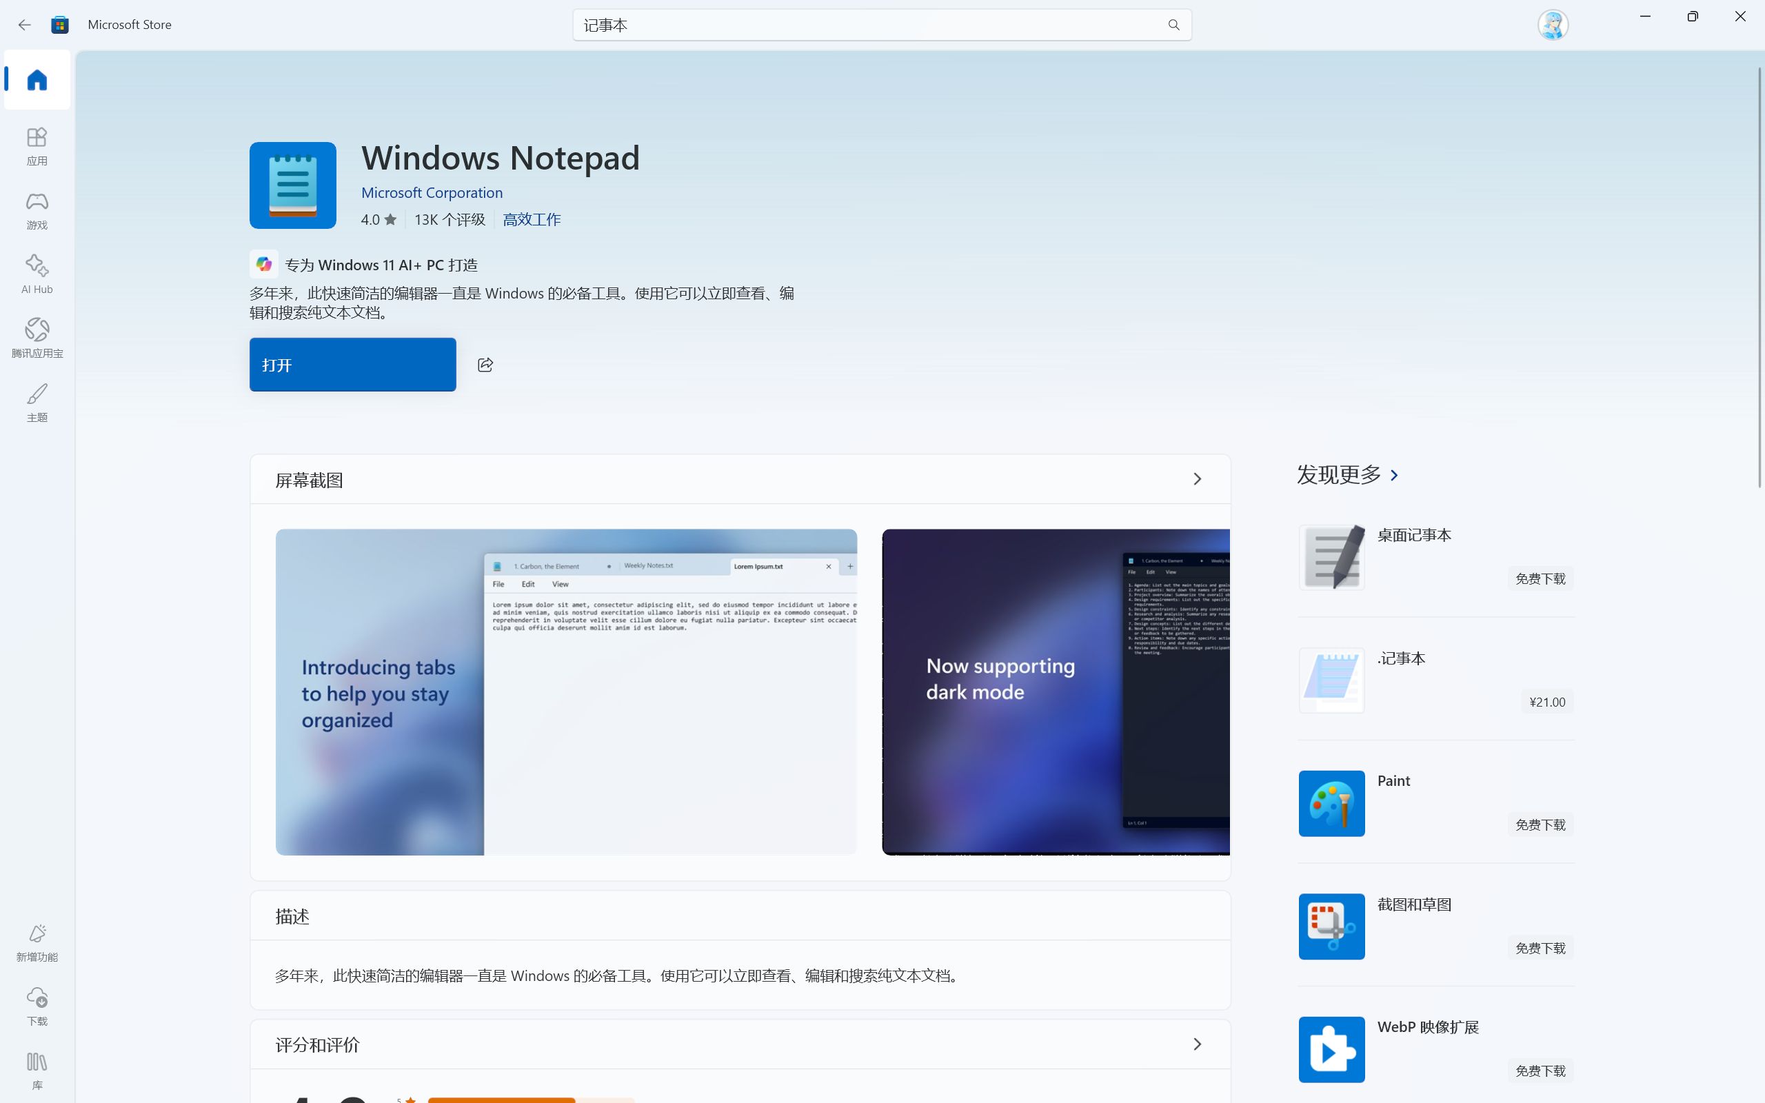Open the 'Introducing tabs' screenshot
Screen dimensions: 1765x1103
(566, 691)
